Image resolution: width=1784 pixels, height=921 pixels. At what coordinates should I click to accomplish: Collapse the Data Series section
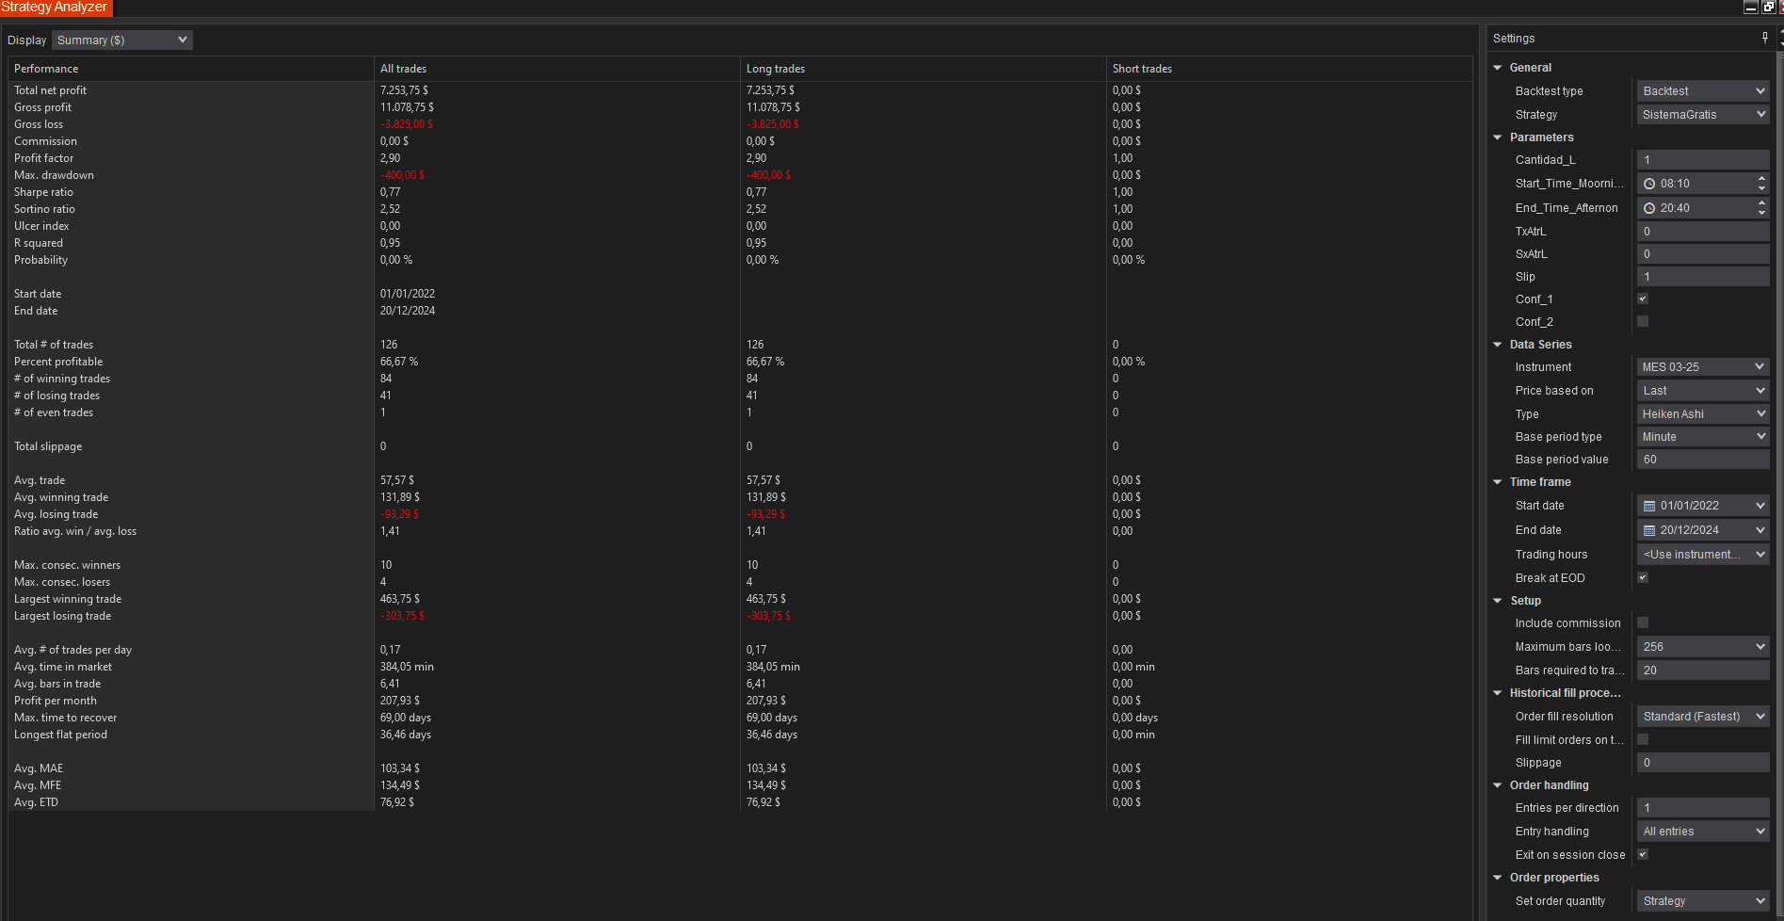click(1498, 344)
